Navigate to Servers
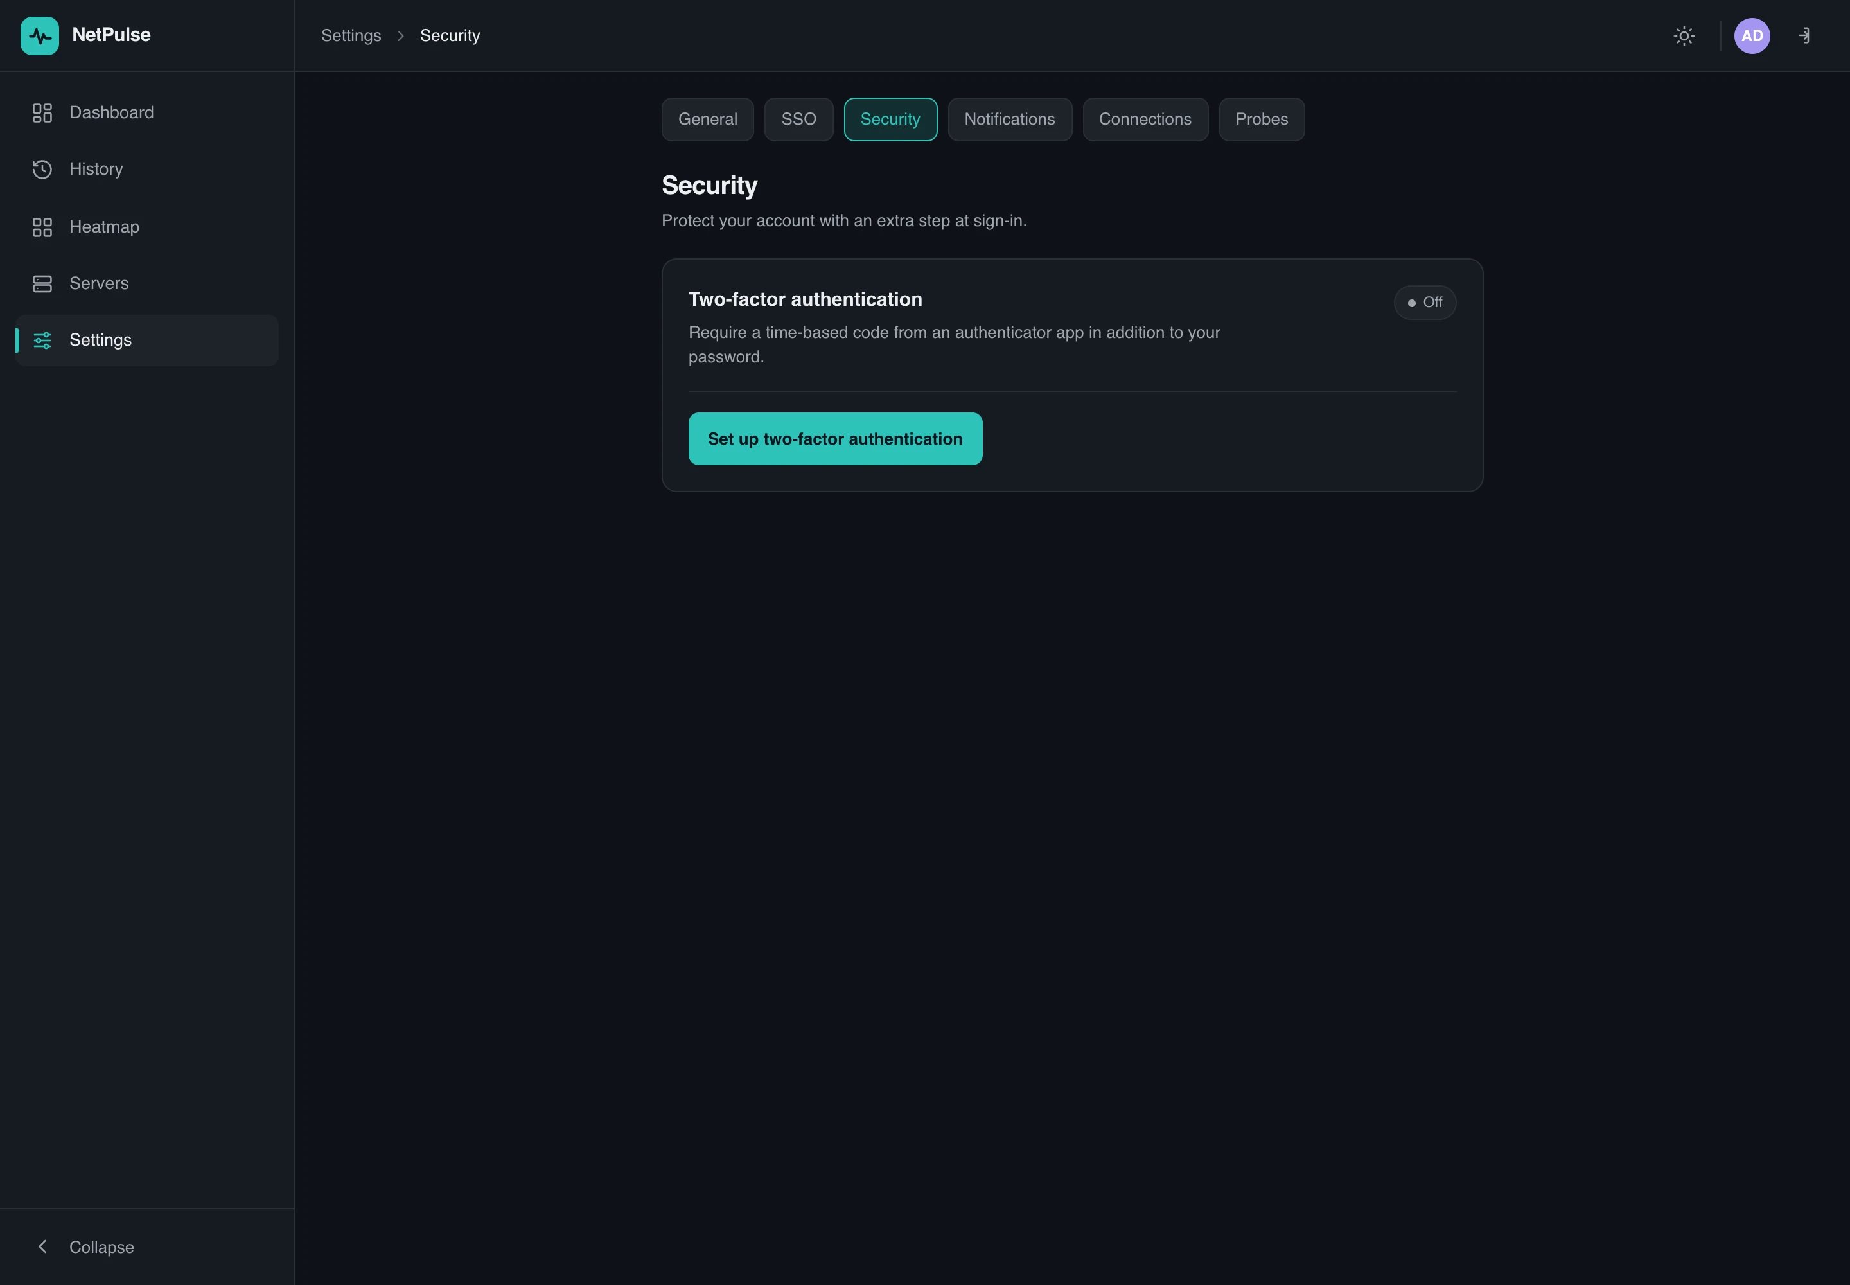Viewport: 1850px width, 1285px height. coord(147,283)
